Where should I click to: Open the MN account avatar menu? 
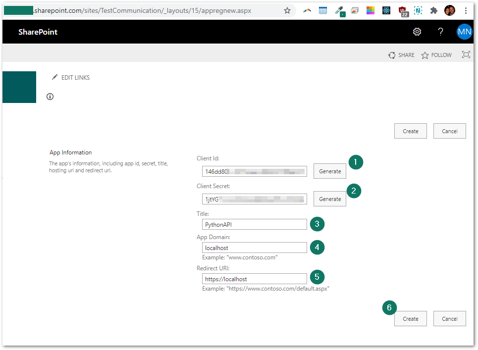click(464, 32)
